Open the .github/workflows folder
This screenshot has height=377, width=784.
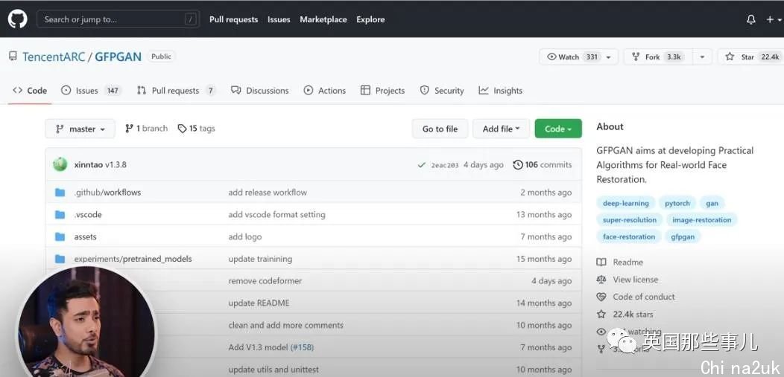coord(107,193)
